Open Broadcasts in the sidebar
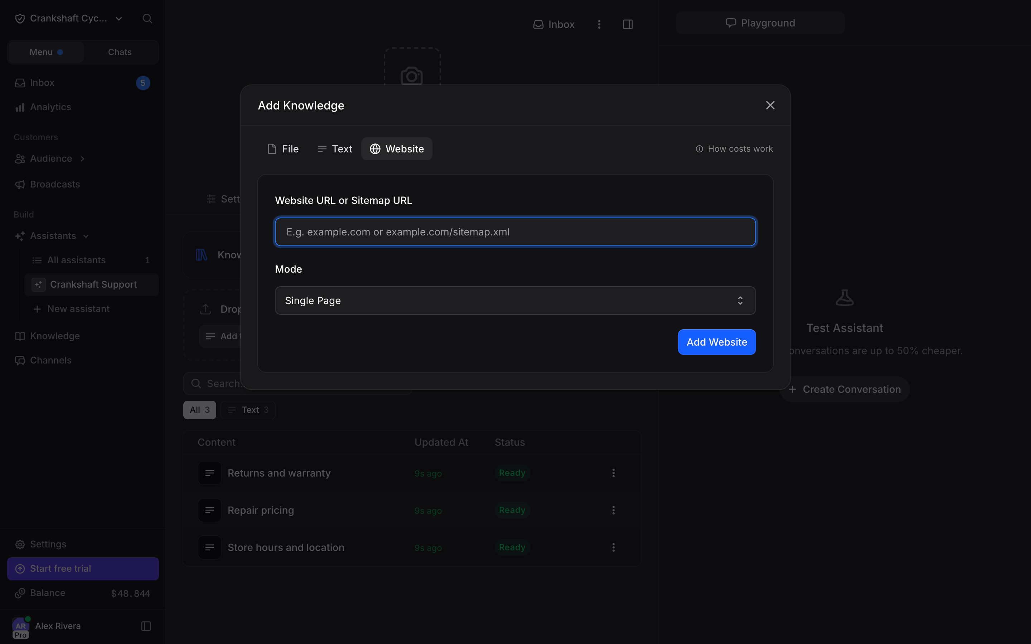The height and width of the screenshot is (644, 1031). click(83, 184)
